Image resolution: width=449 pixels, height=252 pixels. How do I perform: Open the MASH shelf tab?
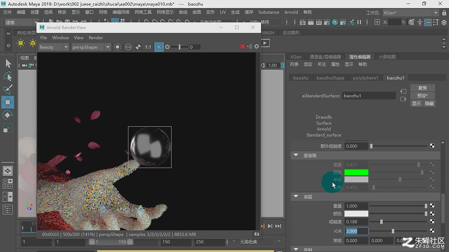point(268,33)
